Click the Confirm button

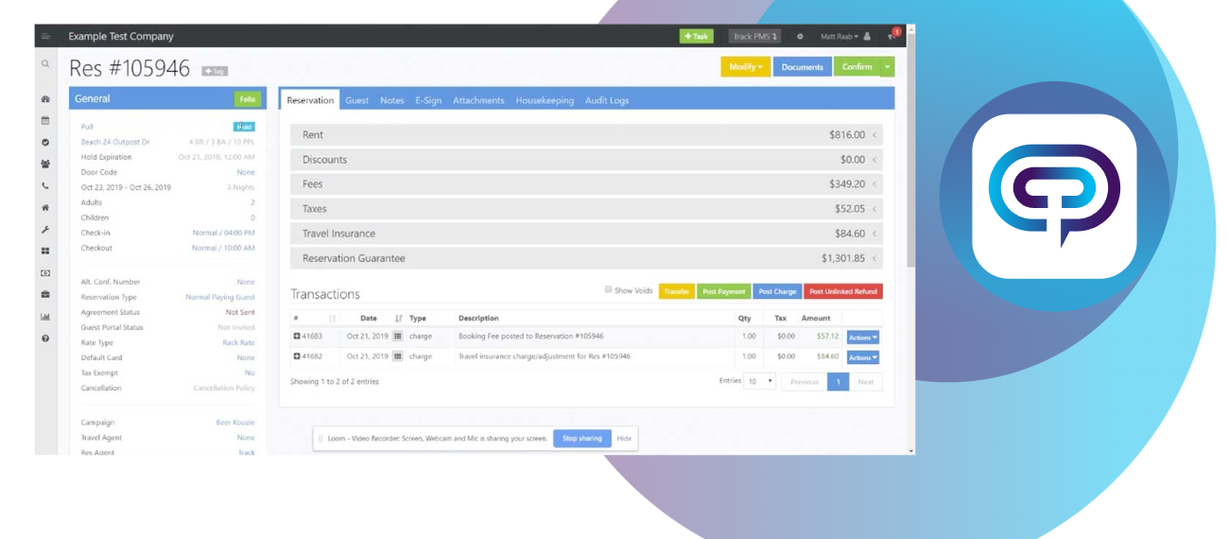[856, 67]
